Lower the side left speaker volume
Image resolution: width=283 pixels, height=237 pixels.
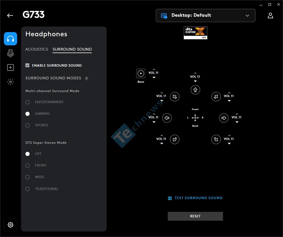[x=154, y=122]
